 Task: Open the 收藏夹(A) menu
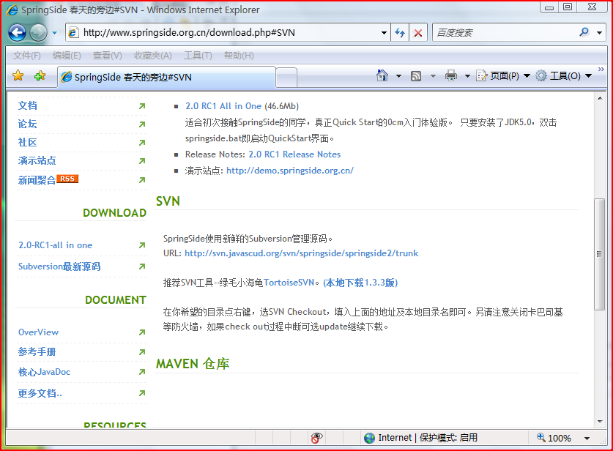(153, 56)
